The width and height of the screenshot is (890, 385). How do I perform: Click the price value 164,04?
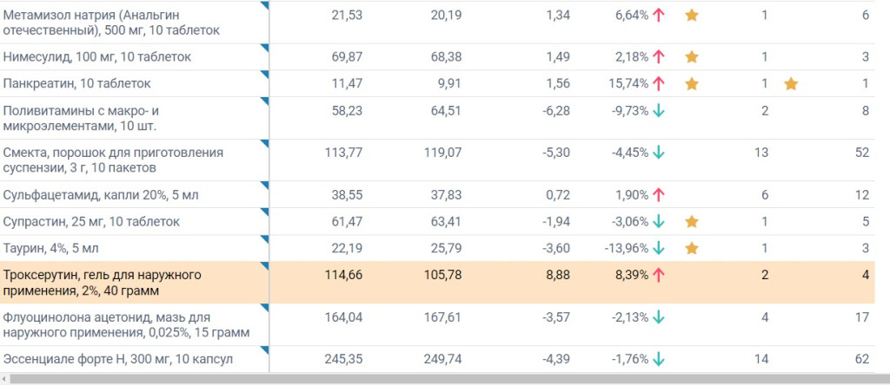pyautogui.click(x=344, y=317)
